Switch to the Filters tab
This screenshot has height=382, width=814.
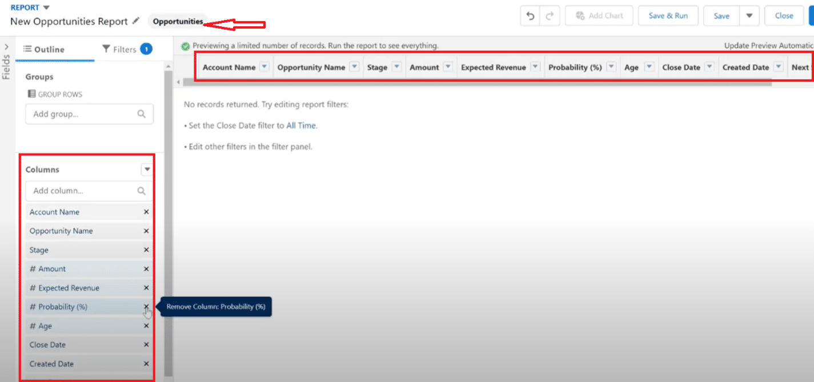point(126,50)
